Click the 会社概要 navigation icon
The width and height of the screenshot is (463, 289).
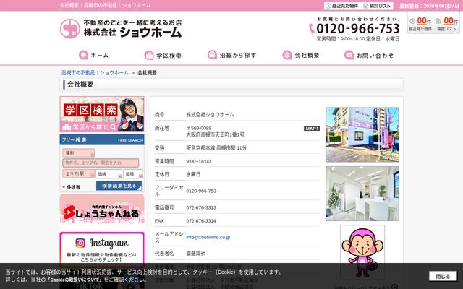coord(287,55)
